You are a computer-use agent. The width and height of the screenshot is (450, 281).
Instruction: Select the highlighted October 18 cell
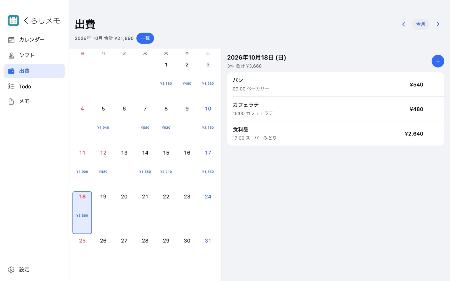tap(82, 213)
